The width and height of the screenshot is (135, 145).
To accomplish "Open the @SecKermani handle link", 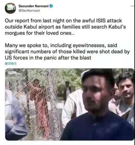I will pyautogui.click(x=29, y=11).
